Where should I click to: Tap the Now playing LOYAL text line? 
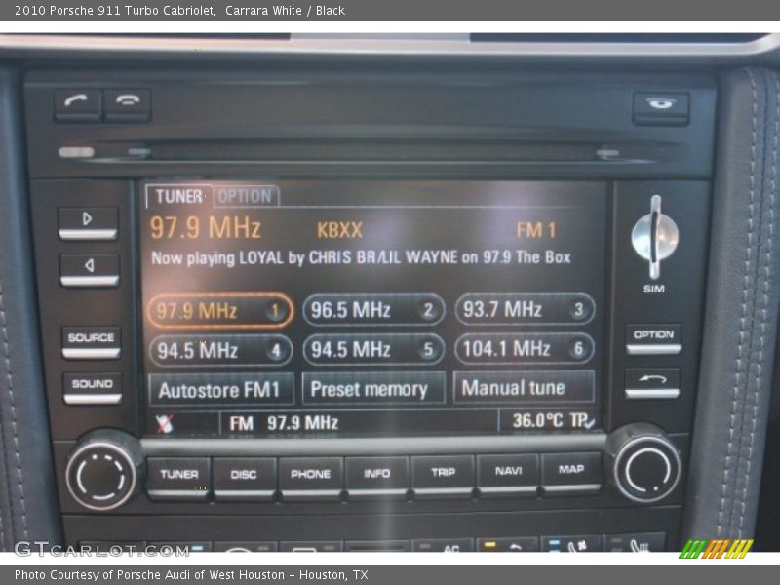click(x=361, y=257)
